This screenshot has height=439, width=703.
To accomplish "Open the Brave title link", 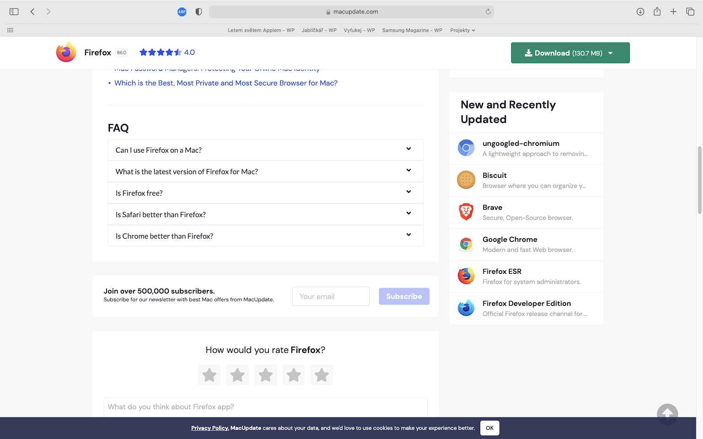I will pyautogui.click(x=492, y=207).
